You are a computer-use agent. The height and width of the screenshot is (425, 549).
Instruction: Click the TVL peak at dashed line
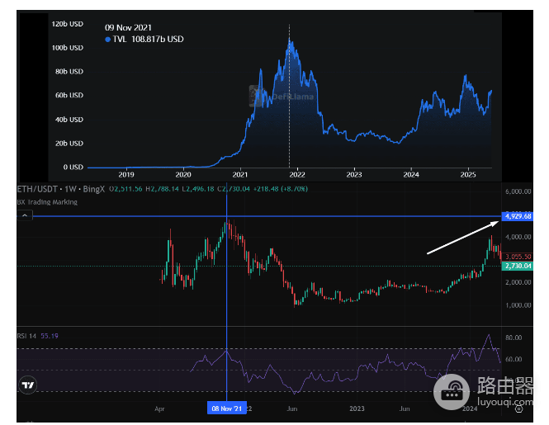point(289,40)
